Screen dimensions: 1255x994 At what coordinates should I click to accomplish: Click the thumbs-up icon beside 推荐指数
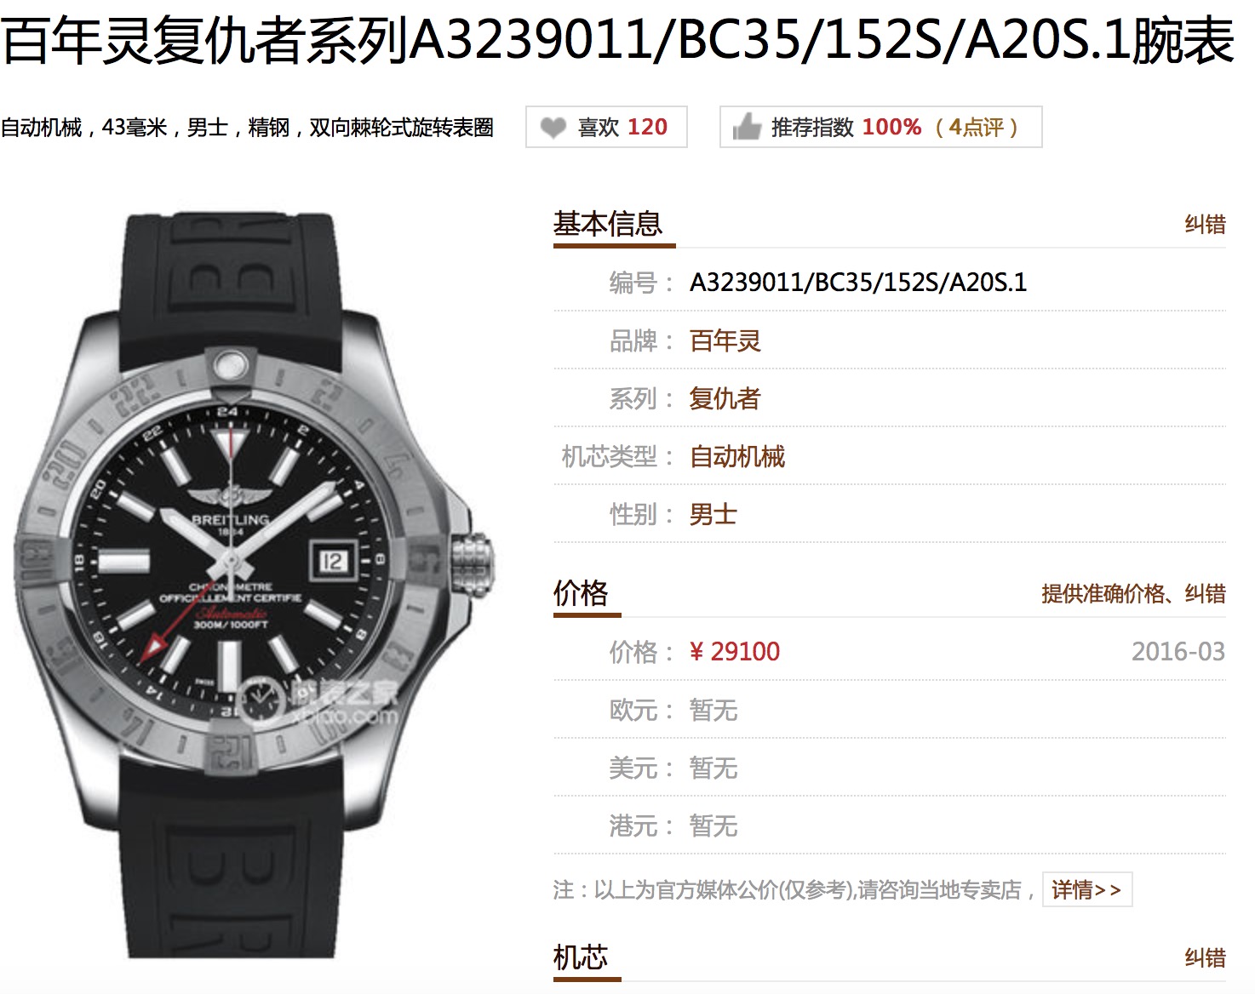coord(747,128)
